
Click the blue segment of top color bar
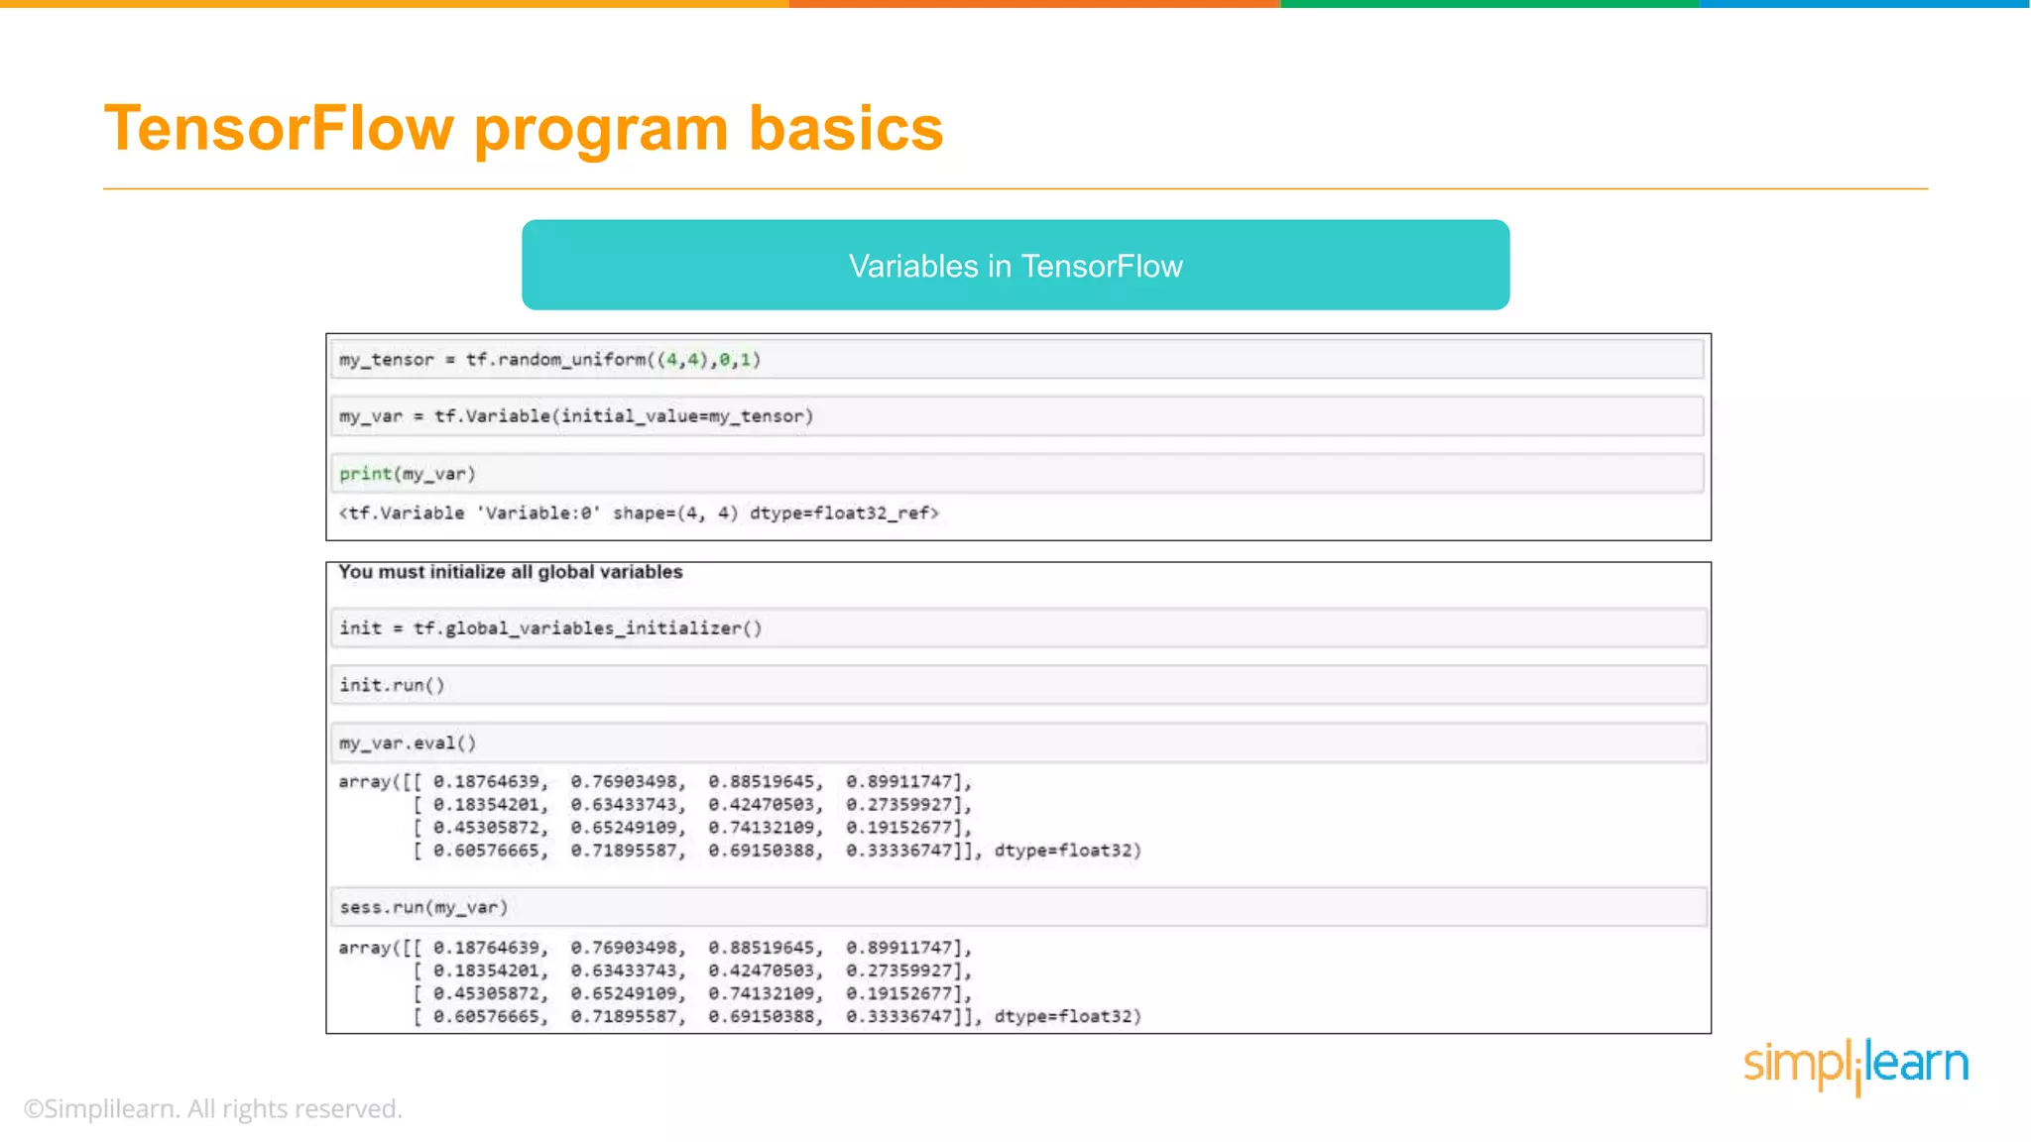(x=1864, y=4)
